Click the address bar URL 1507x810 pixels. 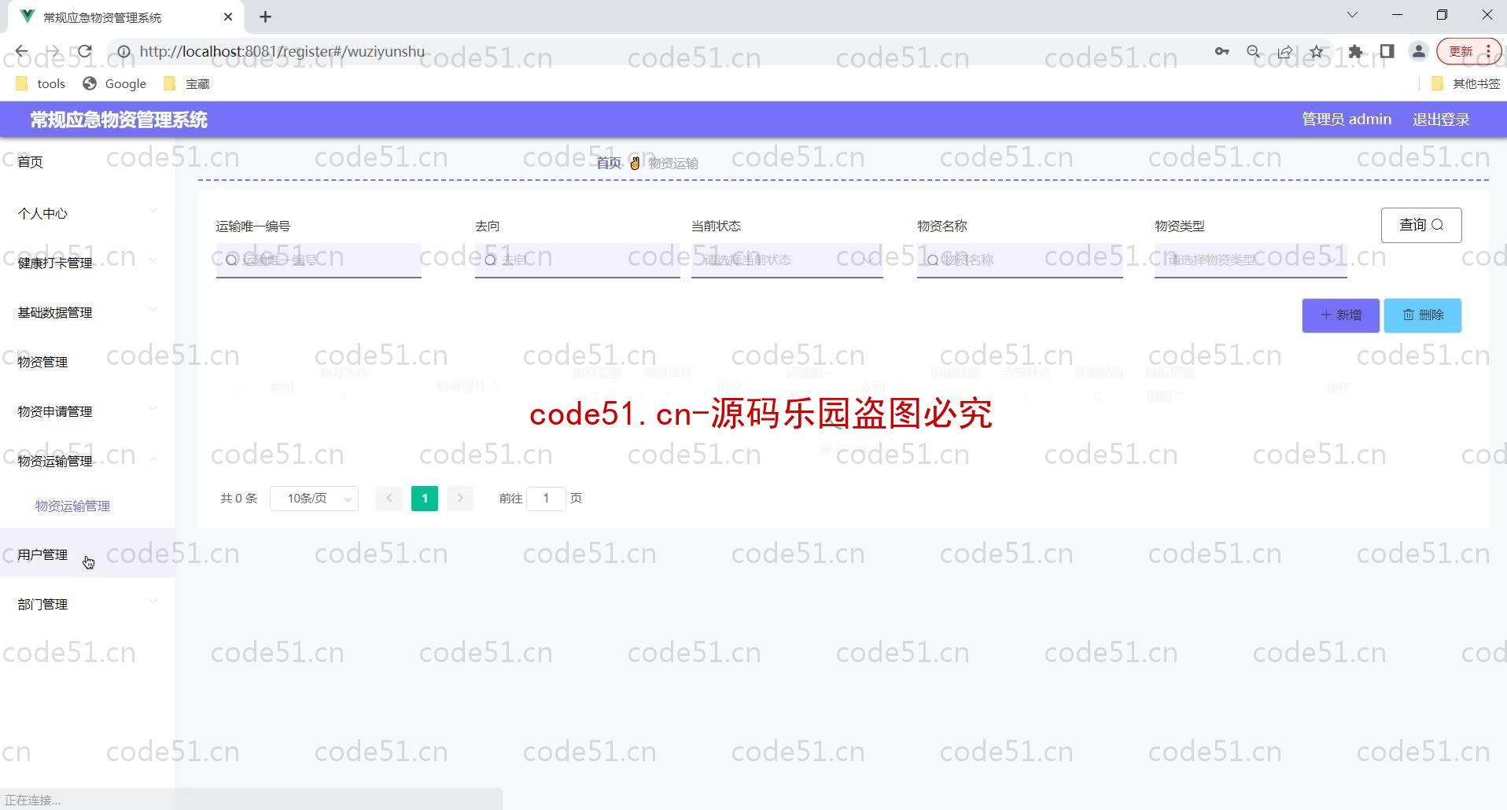282,52
